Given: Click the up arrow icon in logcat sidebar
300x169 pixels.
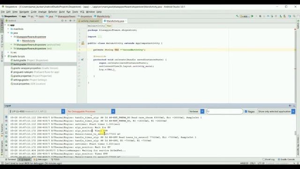Looking at the screenshot, I should [x=6, y=125].
